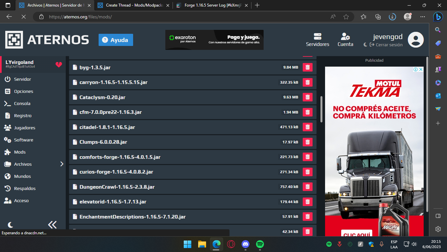Delete curios-forge-1.16.5-4.0.8.2.jar trash icon

(x=307, y=172)
